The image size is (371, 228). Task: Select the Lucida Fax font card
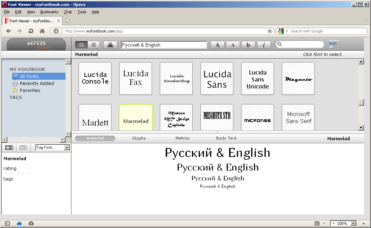pyautogui.click(x=136, y=78)
